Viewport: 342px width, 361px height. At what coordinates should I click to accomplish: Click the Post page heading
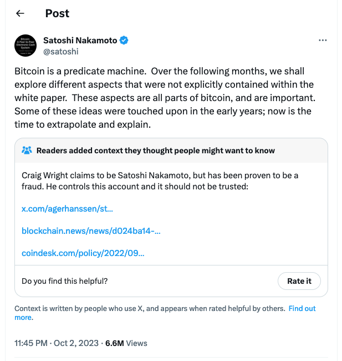(57, 13)
